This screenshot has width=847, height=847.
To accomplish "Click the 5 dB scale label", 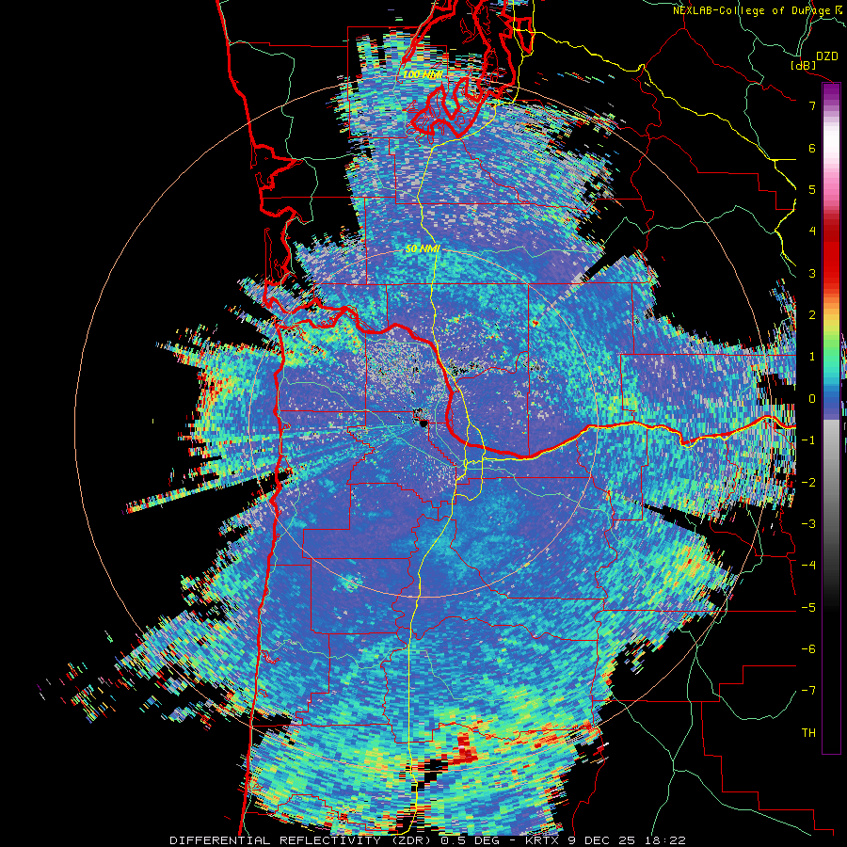I will (x=812, y=189).
